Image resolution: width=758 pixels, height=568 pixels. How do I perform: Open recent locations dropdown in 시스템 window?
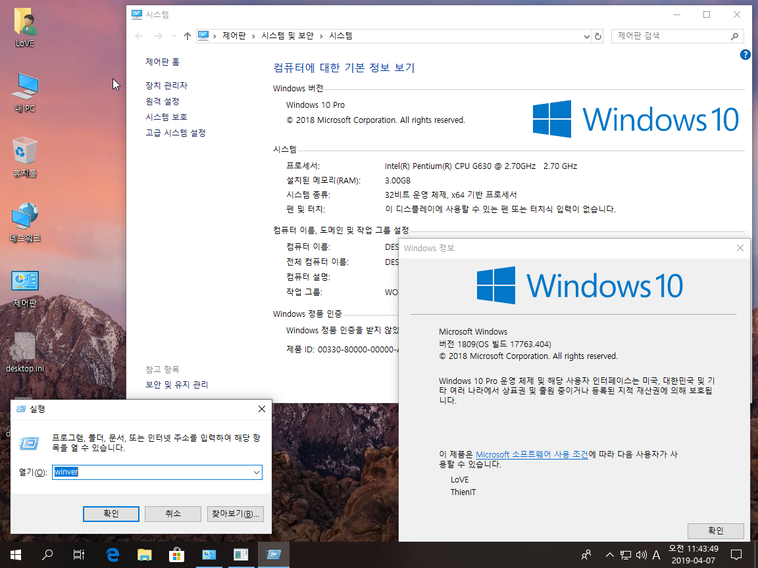tap(174, 36)
